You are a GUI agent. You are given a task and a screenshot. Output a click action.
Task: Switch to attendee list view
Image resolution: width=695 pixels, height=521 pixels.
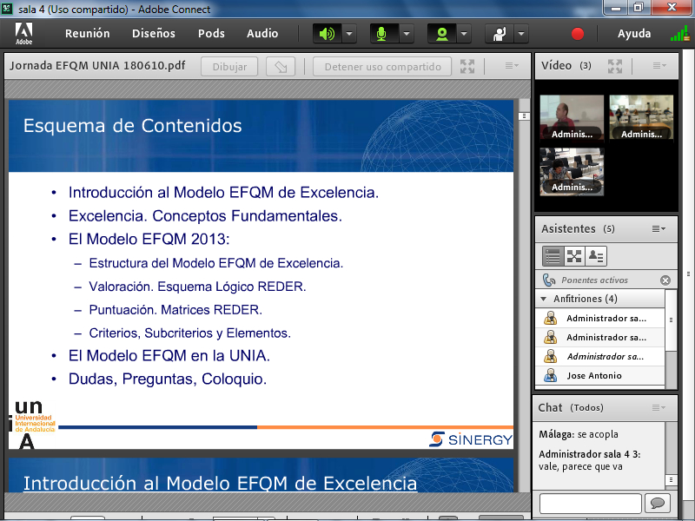(x=553, y=256)
